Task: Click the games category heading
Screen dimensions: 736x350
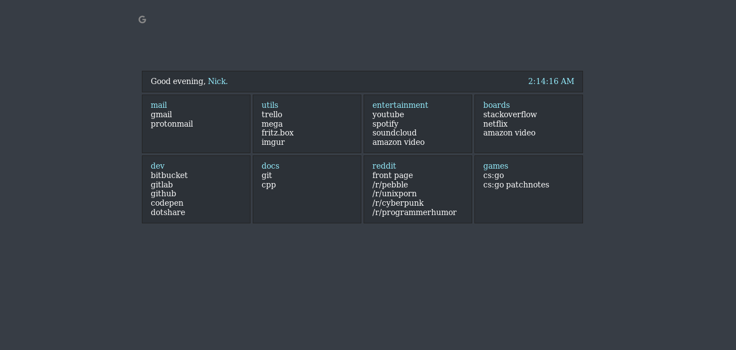Action: [x=495, y=166]
